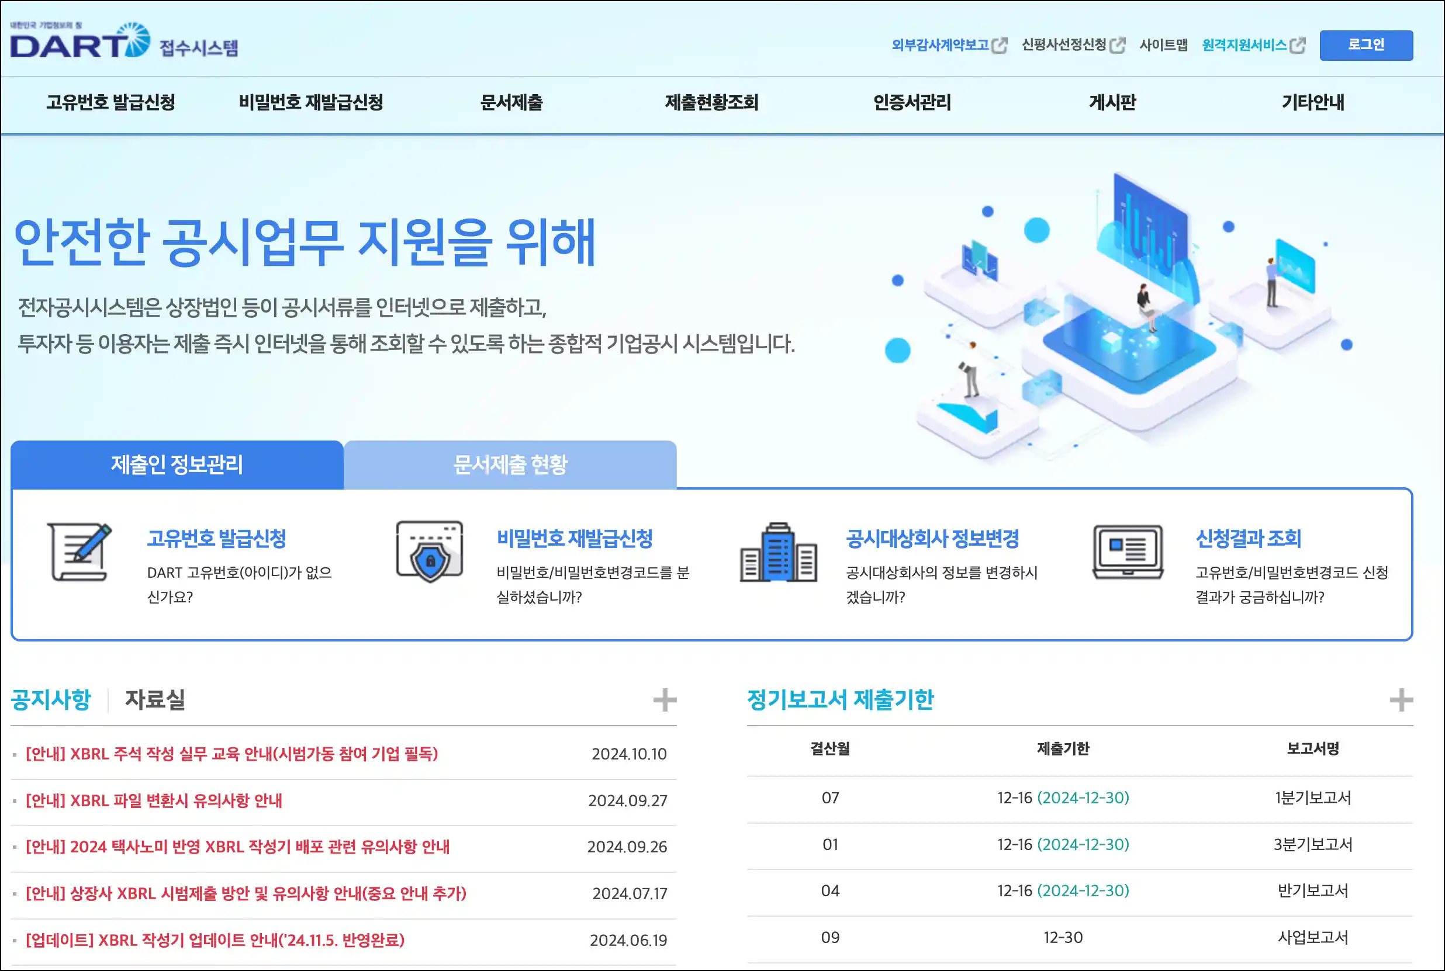Expand 공지사항 with the plus icon

(x=664, y=700)
